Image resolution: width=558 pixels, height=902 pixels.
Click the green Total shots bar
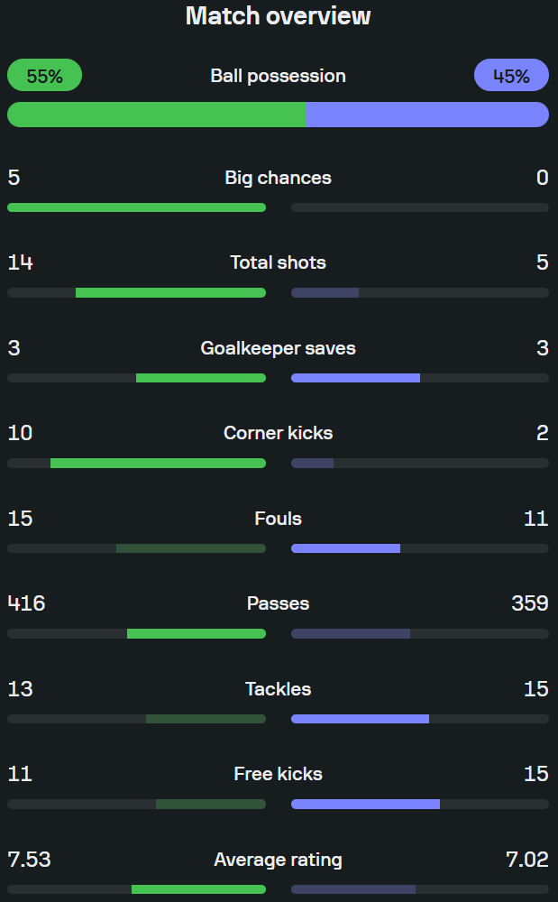coord(170,293)
